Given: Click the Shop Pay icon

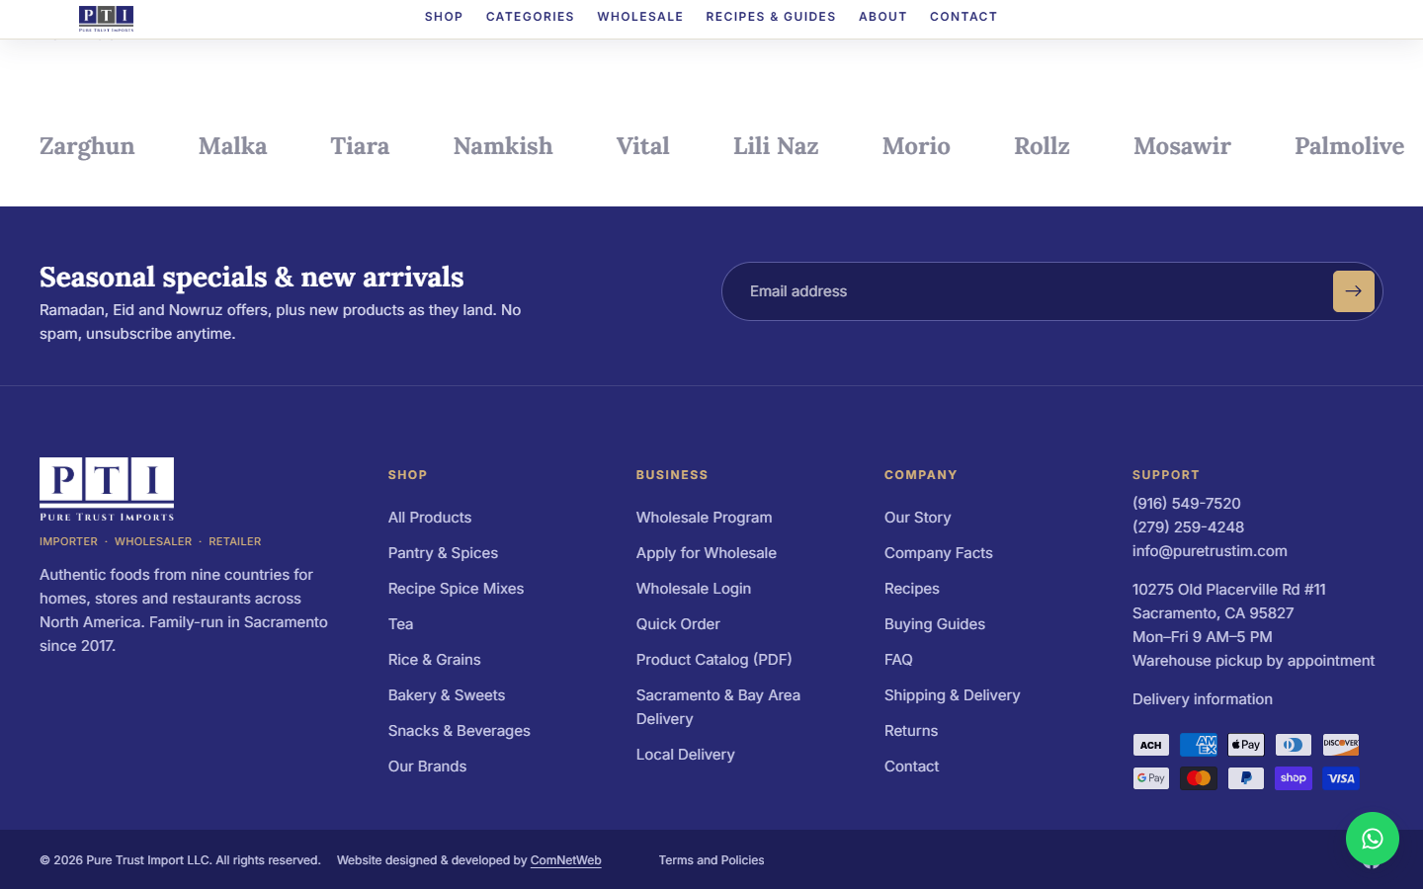Looking at the screenshot, I should pos(1293,778).
